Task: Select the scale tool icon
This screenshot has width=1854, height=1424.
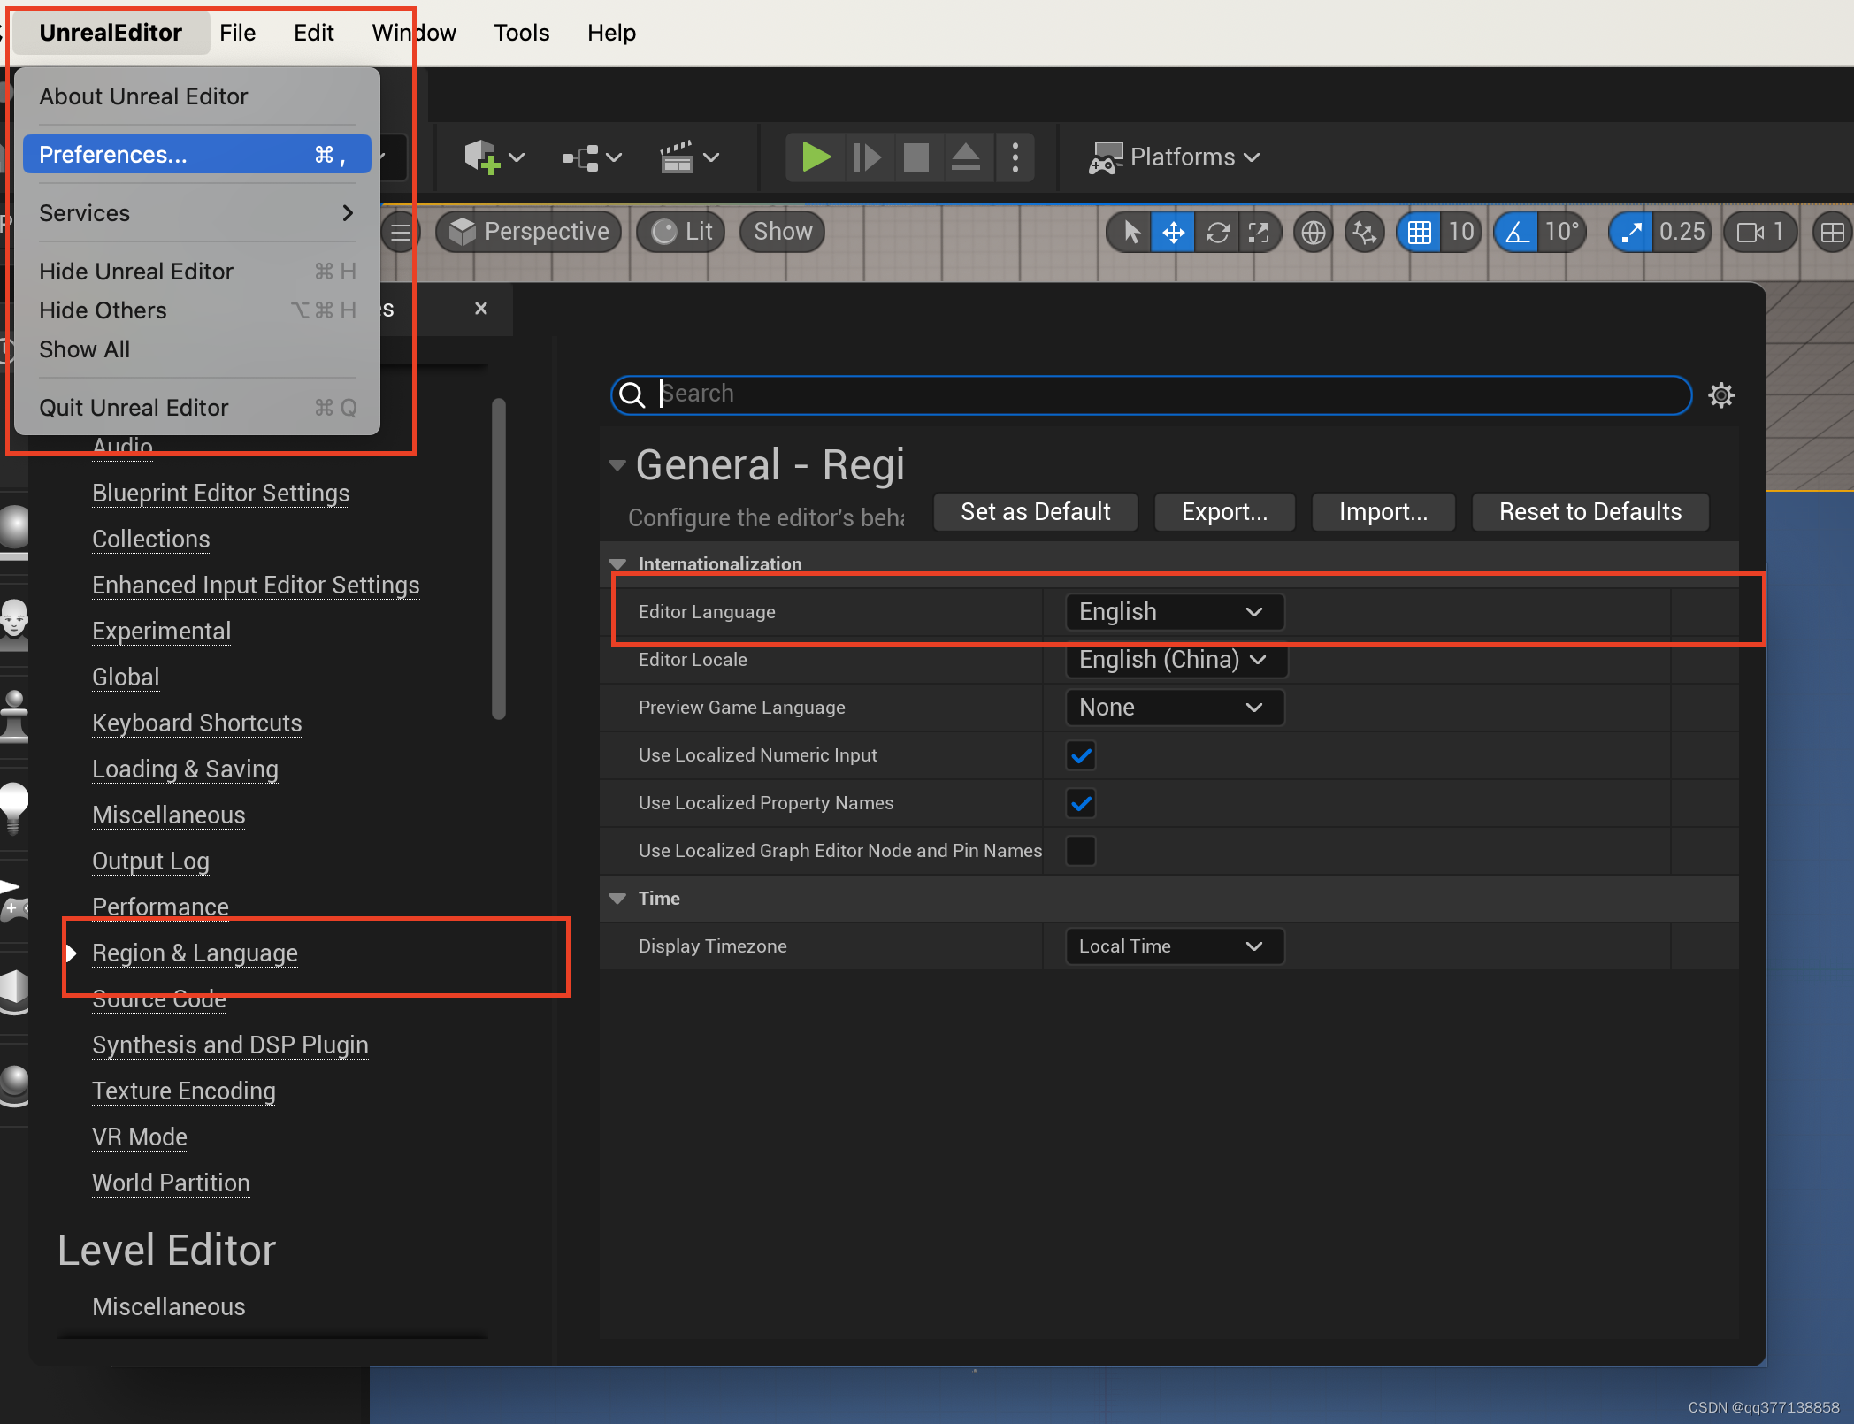Action: click(1259, 233)
